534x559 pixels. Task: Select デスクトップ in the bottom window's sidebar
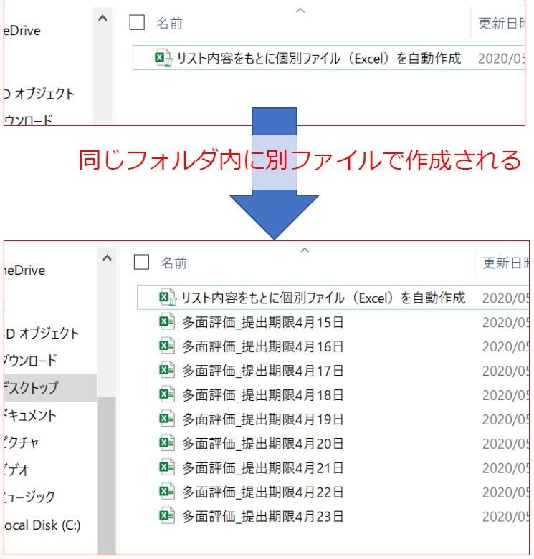click(50, 387)
